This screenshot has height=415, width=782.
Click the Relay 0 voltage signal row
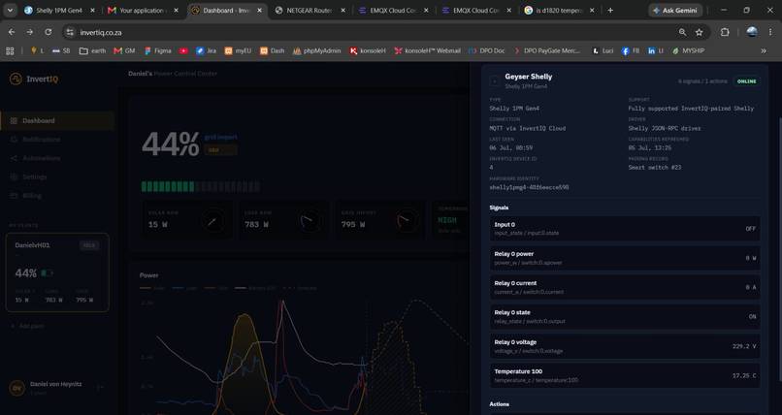[x=625, y=346]
